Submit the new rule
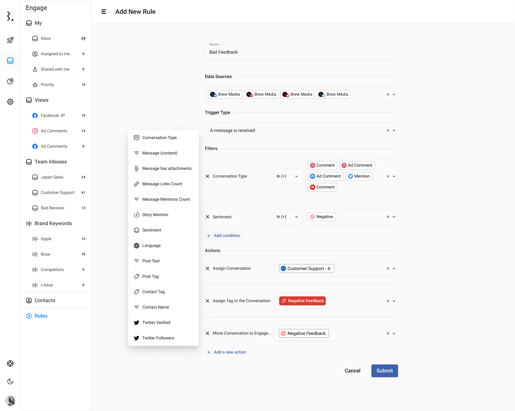The width and height of the screenshot is (515, 411). click(385, 371)
